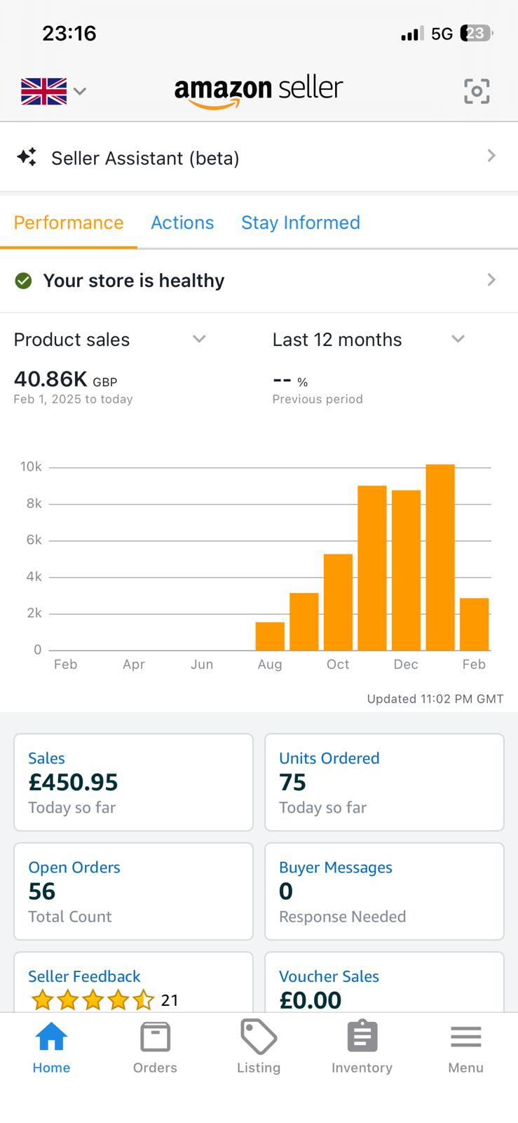Switch to the Stay Informed tab
Screen dimensions: 518x1123
pyautogui.click(x=300, y=222)
